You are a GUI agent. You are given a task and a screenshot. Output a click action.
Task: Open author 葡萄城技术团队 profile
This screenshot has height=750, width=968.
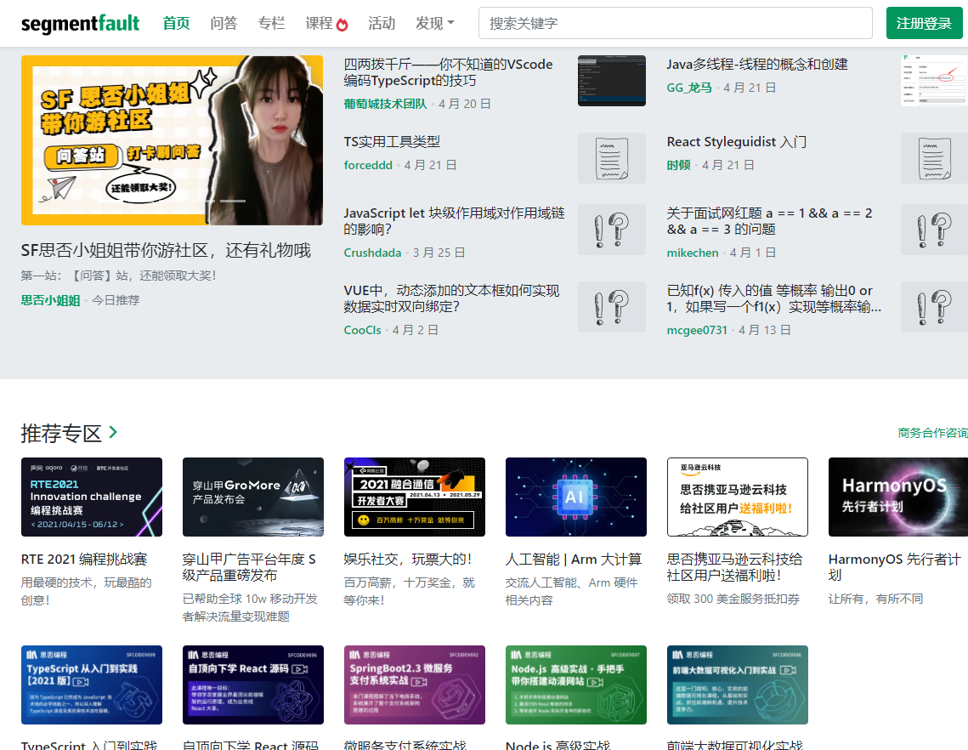point(385,104)
